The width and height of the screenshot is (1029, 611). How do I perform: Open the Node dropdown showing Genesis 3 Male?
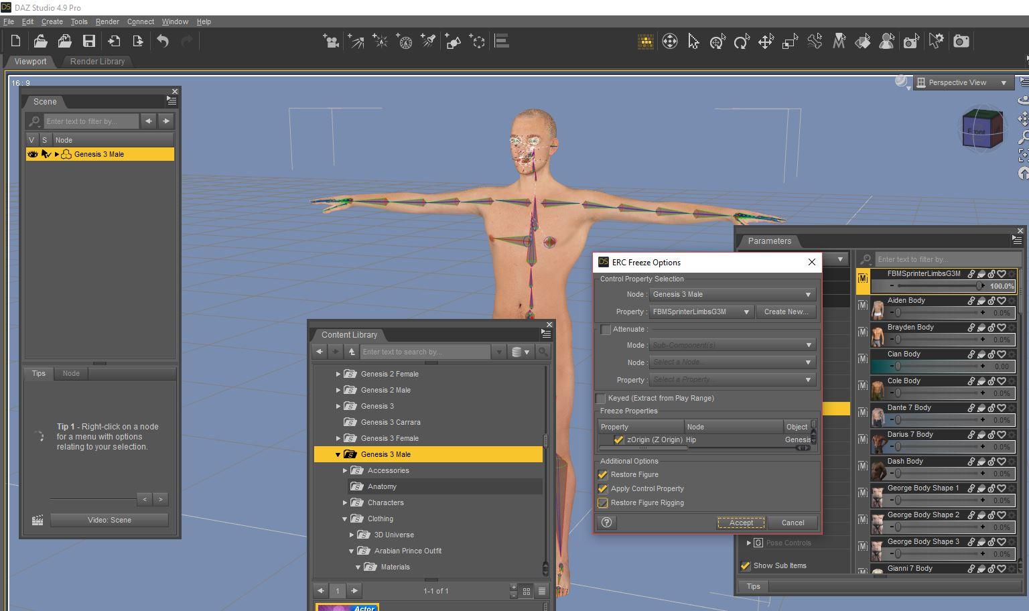point(732,294)
